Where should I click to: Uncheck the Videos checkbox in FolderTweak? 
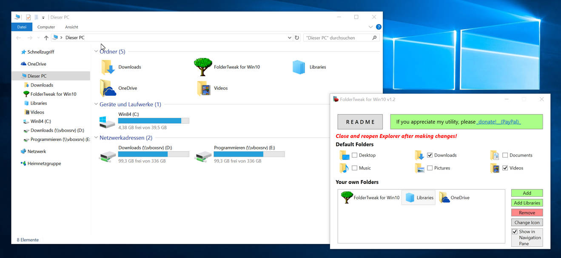505,168
